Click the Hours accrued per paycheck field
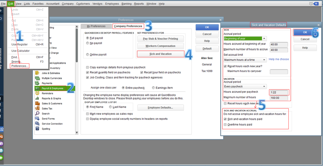 coord(279,92)
